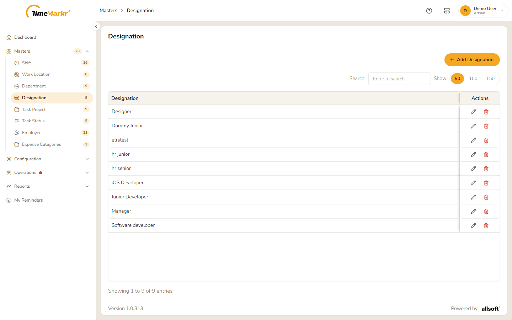This screenshot has width=512, height=320.
Task: Delete the hr senior designation
Action: point(486,169)
